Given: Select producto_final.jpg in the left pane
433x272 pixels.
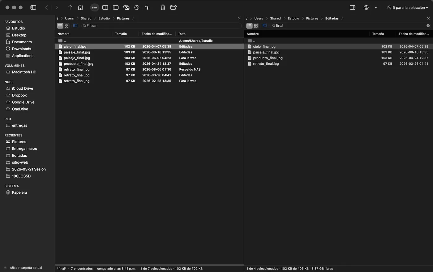Looking at the screenshot, I should pyautogui.click(x=149, y=64).
